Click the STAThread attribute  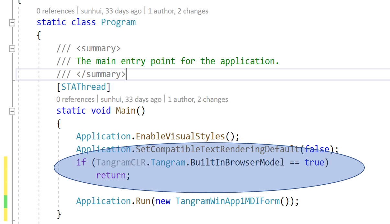tap(84, 87)
